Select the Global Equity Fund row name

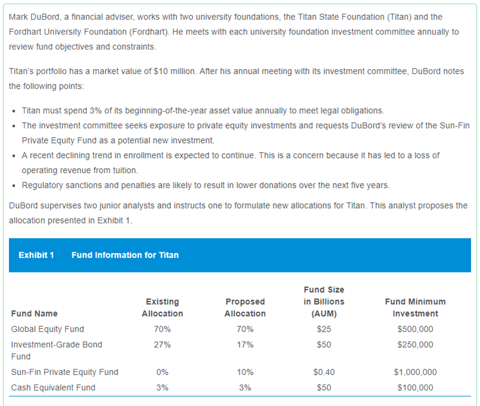[48, 329]
